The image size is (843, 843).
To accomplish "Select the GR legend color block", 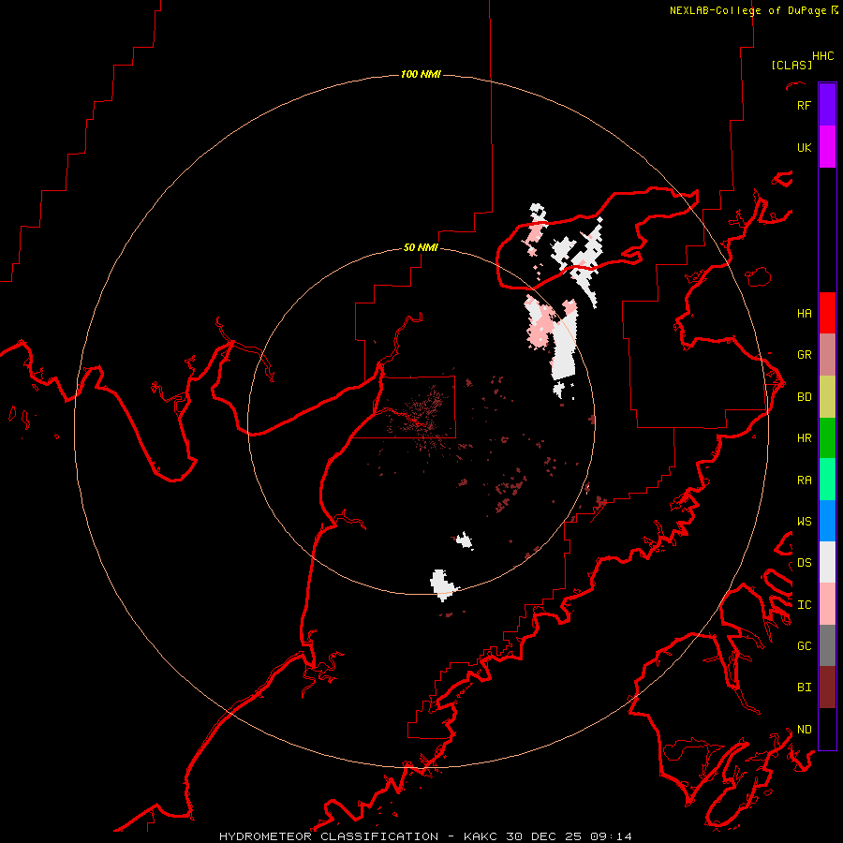I will [x=827, y=355].
